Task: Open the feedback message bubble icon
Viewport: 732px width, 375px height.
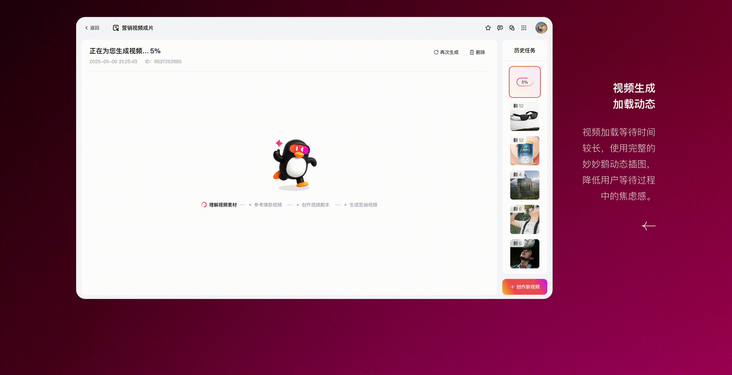Action: 500,28
